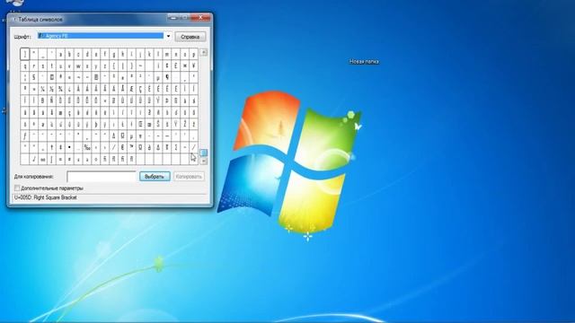Pick the inverted question mark ¿ cell
Screen dimensions: 575x323
[x=69, y=90]
